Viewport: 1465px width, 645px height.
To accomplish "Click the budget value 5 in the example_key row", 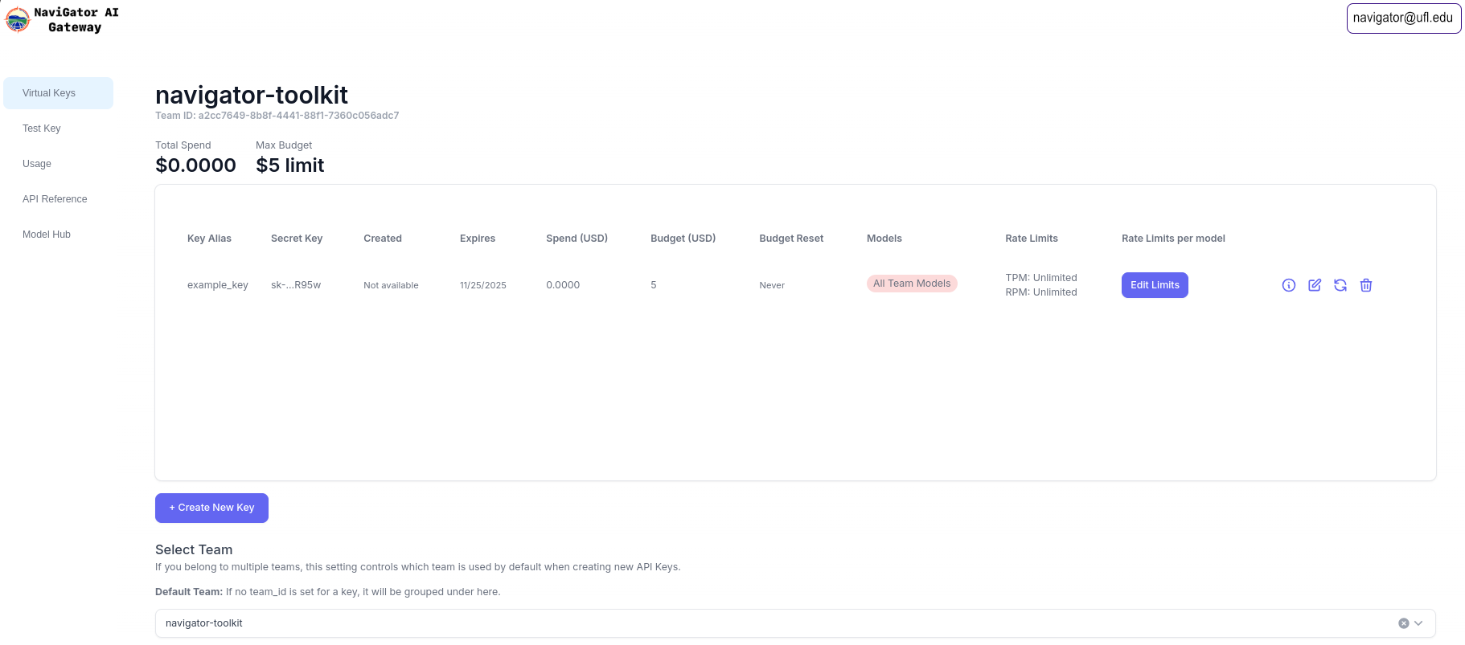I will 654,285.
